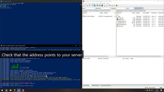Refresh file and folder lists
Screen dimensions: 164x92
97,5
